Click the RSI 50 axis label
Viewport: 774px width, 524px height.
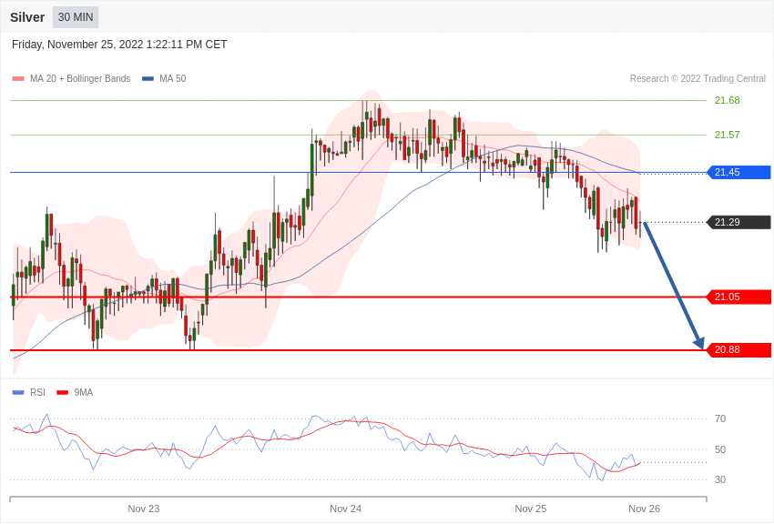720,449
